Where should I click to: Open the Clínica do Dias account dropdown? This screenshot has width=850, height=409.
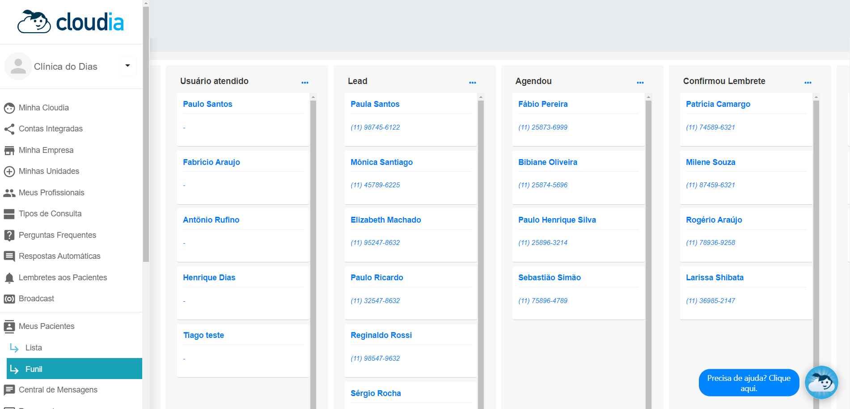point(127,66)
